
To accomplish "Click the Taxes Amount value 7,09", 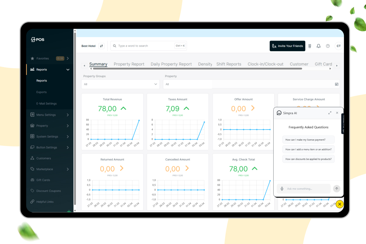I will [x=173, y=109].
